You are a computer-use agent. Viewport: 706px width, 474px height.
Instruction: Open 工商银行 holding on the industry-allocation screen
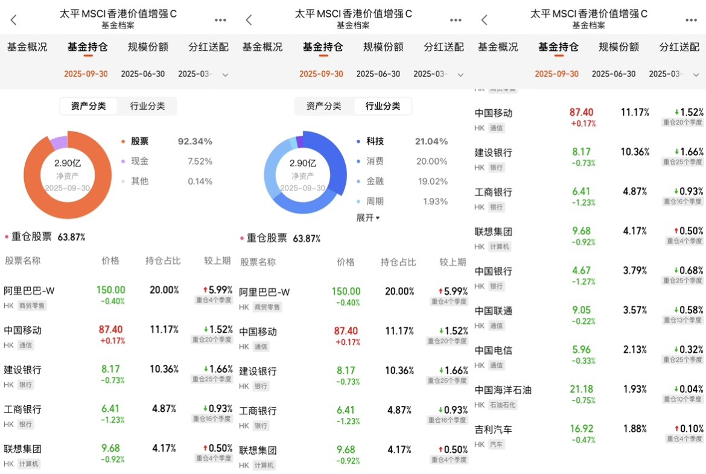[x=353, y=417]
